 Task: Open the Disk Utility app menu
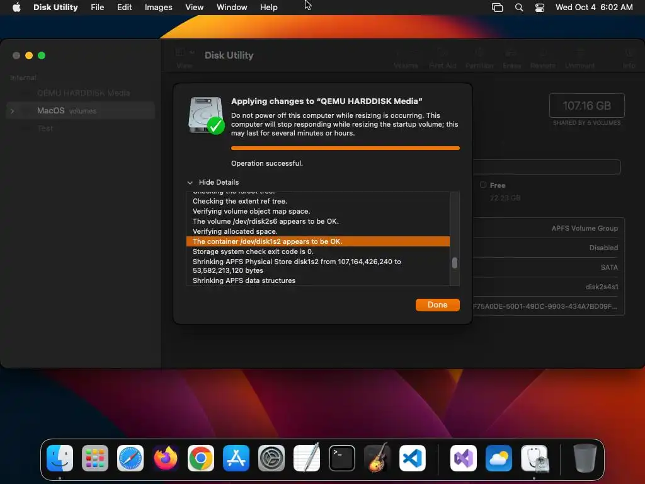pyautogui.click(x=55, y=8)
